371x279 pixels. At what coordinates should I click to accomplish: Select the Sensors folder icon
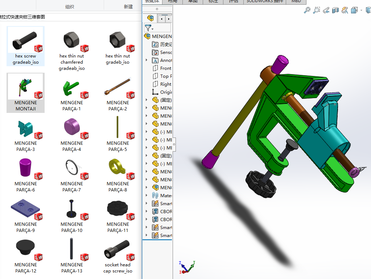(155, 52)
